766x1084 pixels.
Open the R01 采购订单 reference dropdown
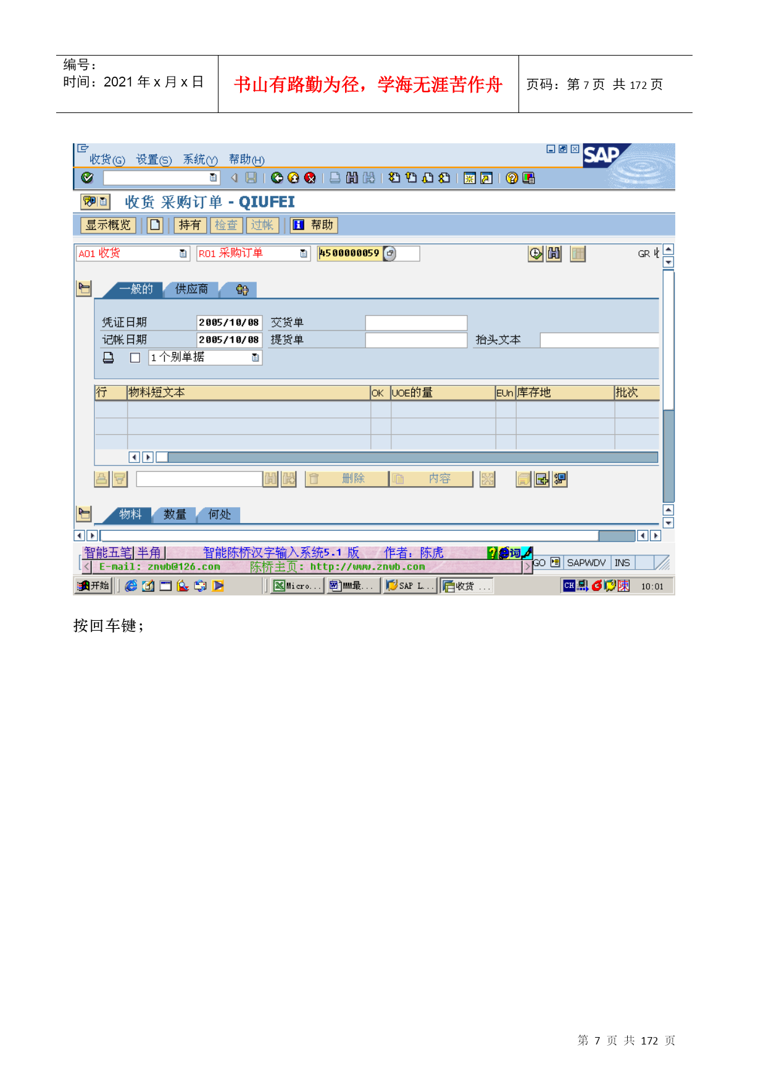point(304,253)
